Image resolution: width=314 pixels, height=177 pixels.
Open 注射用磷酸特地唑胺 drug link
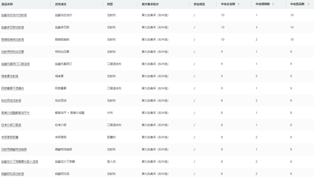(x=14, y=150)
